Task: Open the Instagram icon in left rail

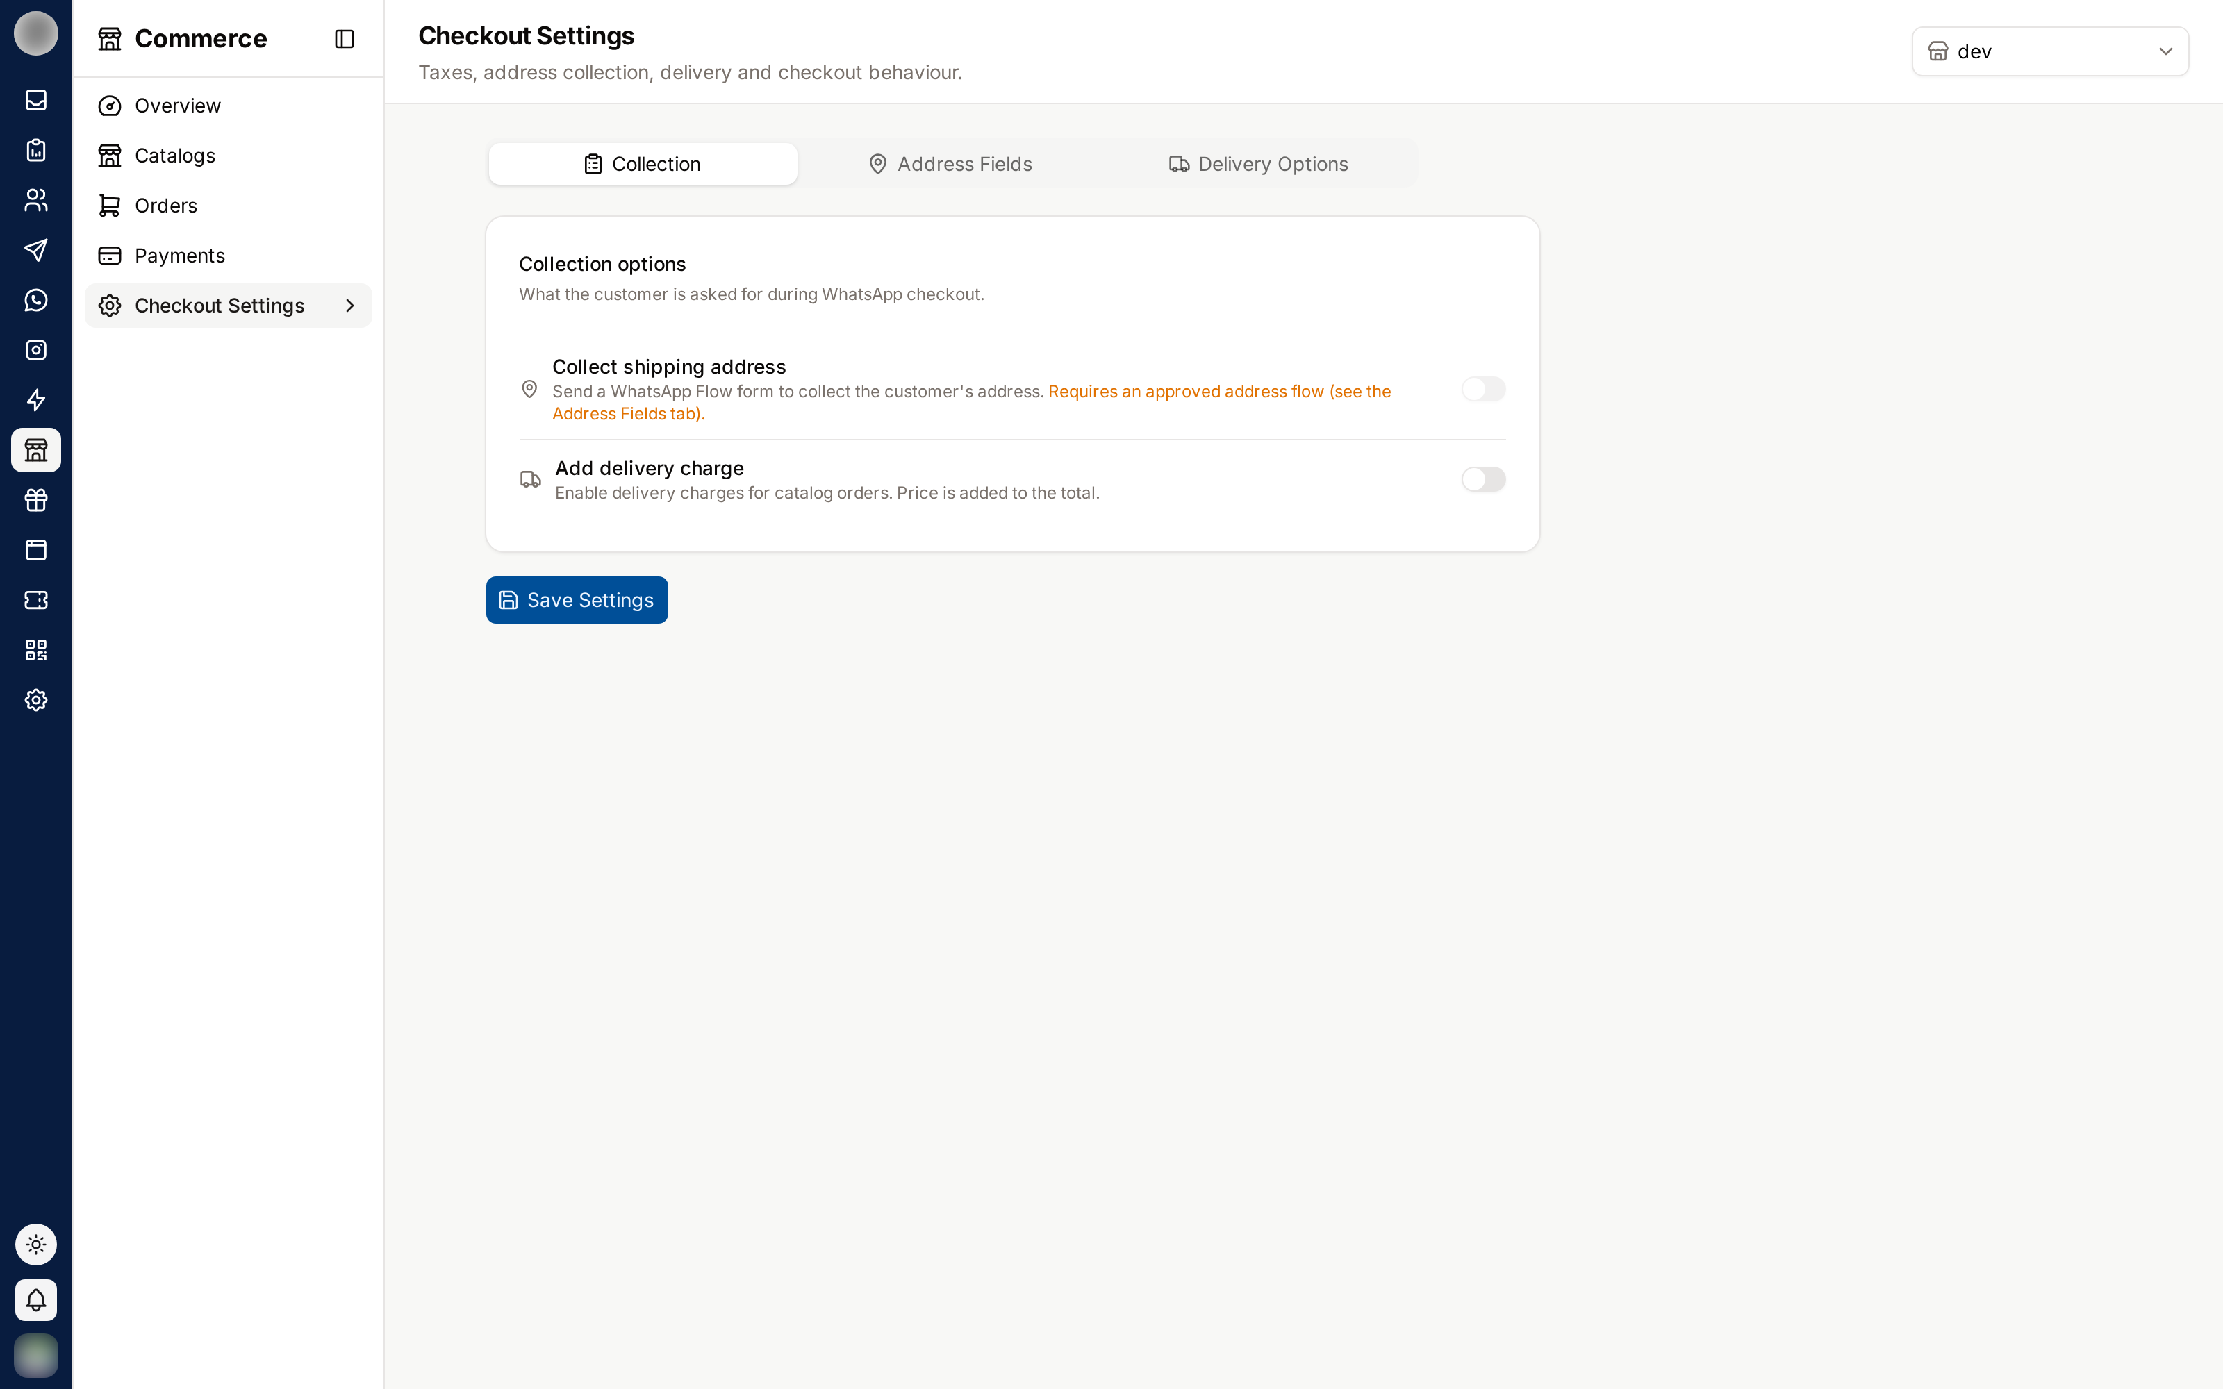Action: (36, 350)
